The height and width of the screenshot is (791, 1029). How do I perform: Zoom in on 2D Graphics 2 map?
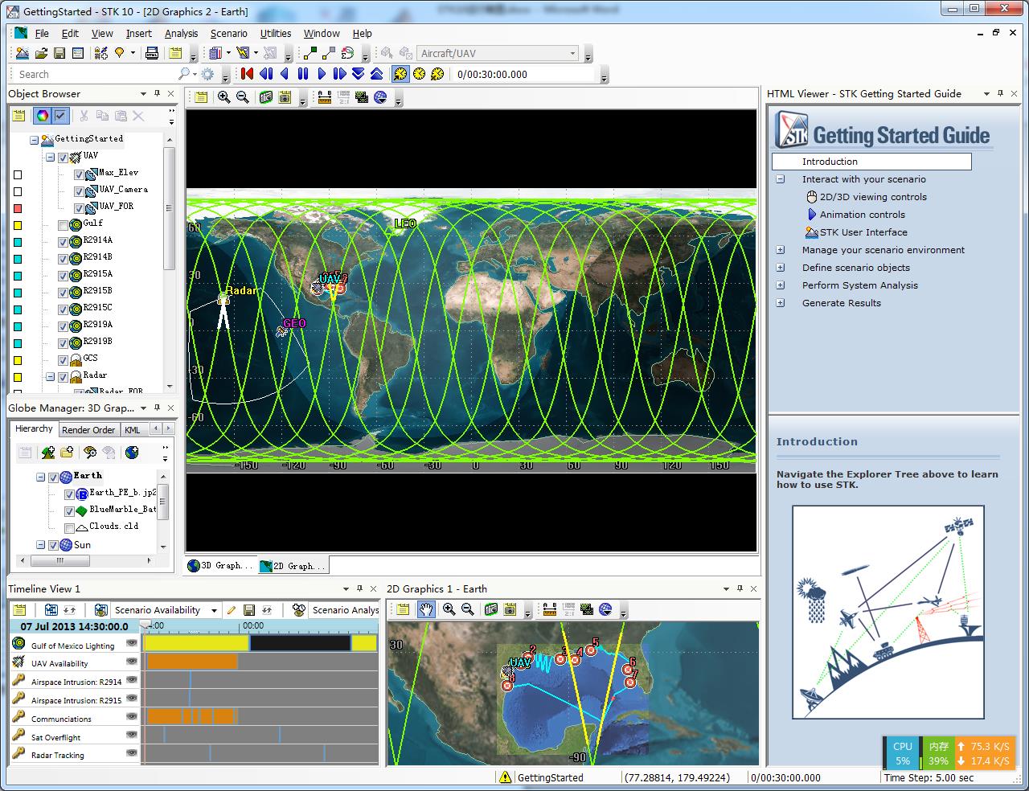click(223, 97)
